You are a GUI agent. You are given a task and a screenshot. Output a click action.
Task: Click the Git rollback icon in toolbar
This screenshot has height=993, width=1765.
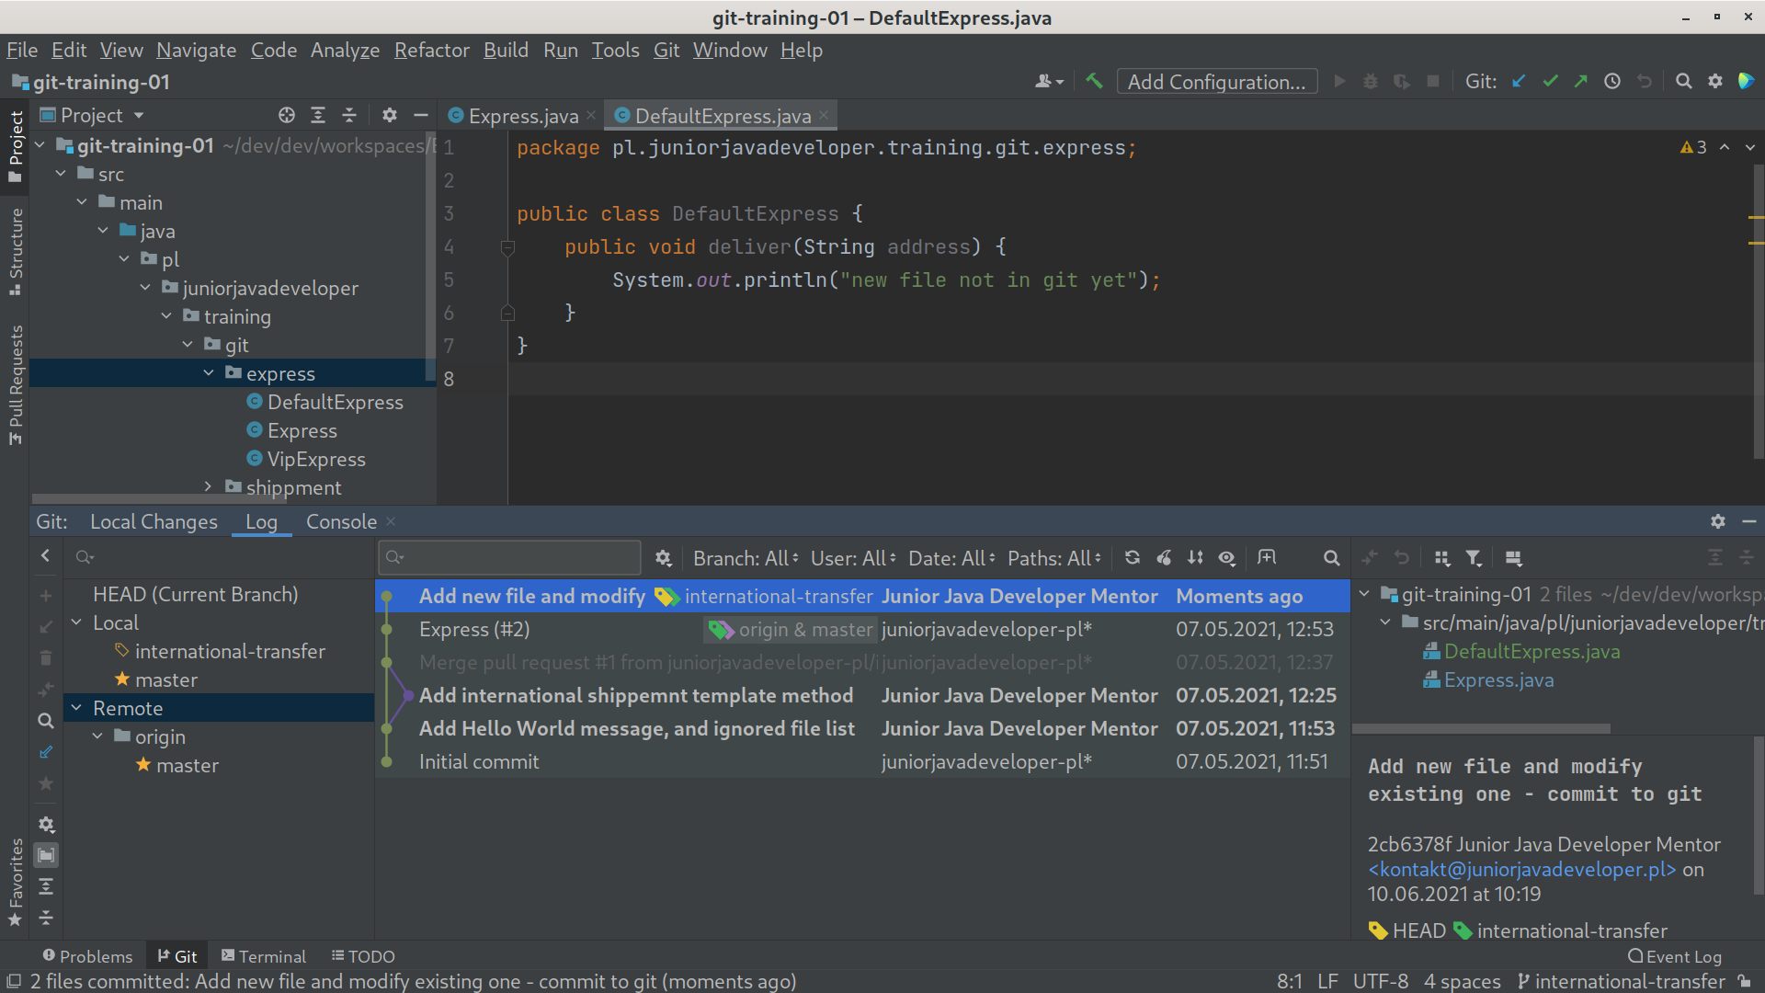[1640, 83]
